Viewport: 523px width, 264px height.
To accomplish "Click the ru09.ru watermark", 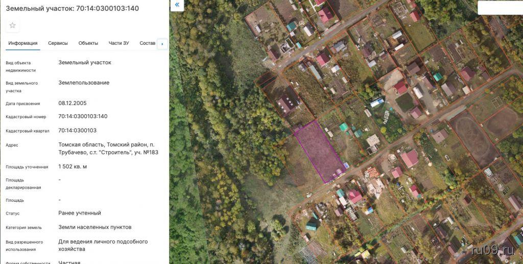I will click(493, 250).
